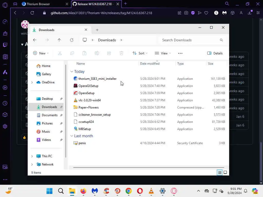Viewport: 263px width, 197px height.
Task: Expand This PC tree node
Action: click(32, 156)
